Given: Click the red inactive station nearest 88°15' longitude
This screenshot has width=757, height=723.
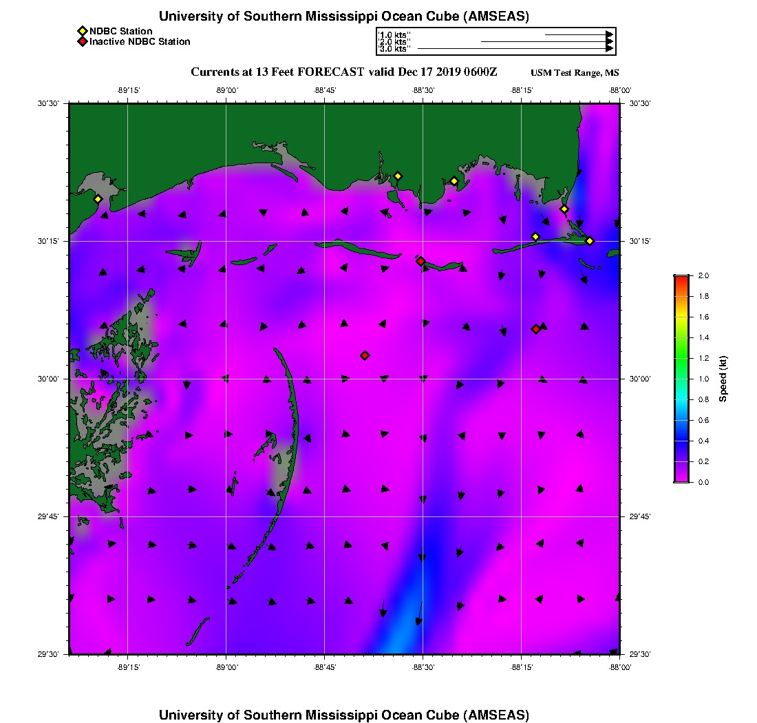Looking at the screenshot, I should point(535,329).
